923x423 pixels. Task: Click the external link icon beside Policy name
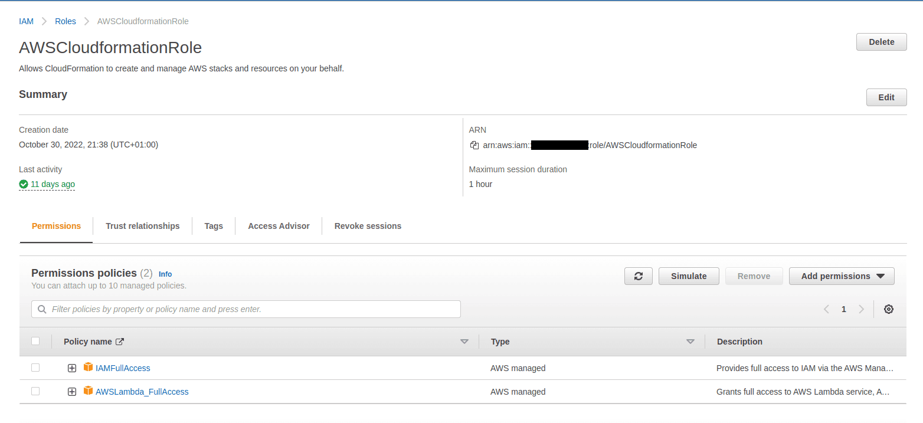(x=120, y=342)
